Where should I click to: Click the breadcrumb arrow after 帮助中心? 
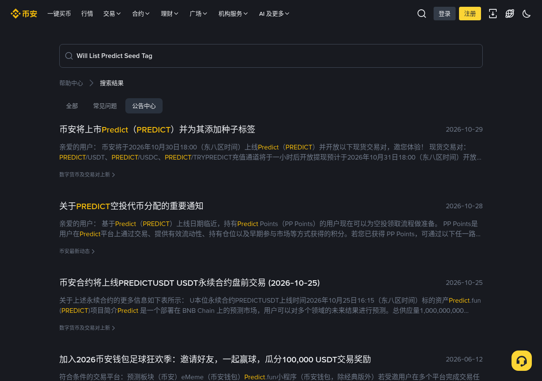[91, 83]
